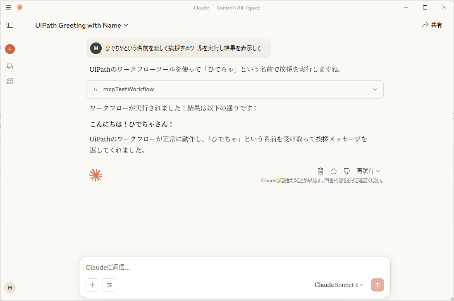Toggle the sidebar panel icon

10,25
